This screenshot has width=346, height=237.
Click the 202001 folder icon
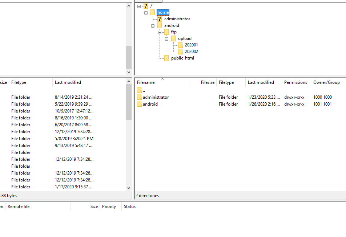(180, 45)
